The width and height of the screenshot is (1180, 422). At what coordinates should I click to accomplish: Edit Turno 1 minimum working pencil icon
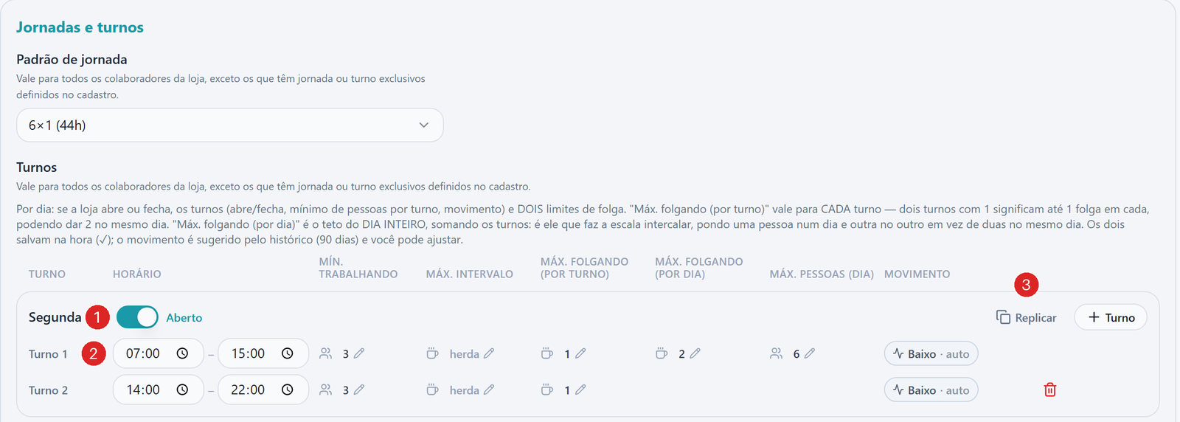[x=359, y=353]
